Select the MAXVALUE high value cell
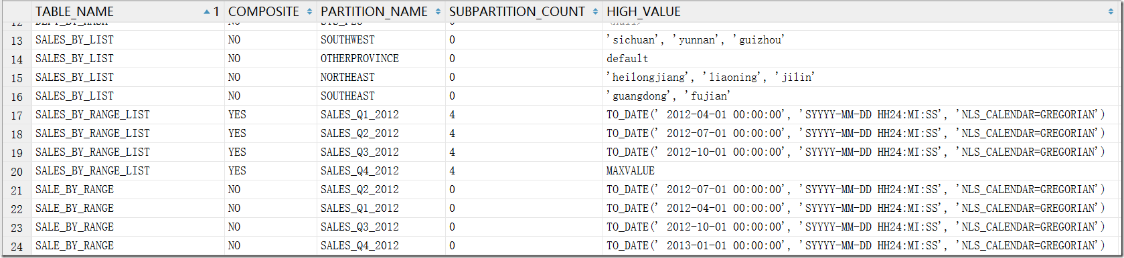1124x258 pixels. pos(631,171)
